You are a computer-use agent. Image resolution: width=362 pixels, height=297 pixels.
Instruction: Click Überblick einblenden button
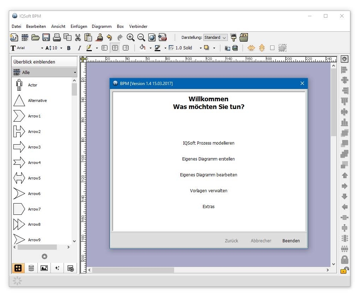tap(44, 62)
